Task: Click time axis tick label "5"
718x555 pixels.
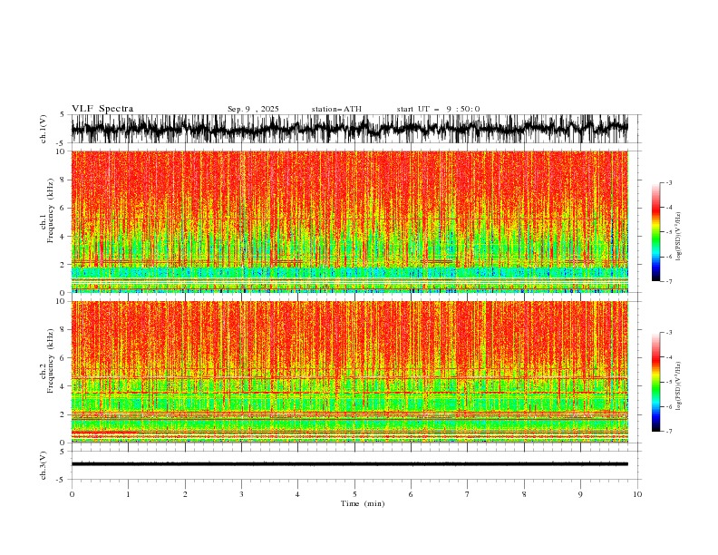Action: (x=354, y=494)
